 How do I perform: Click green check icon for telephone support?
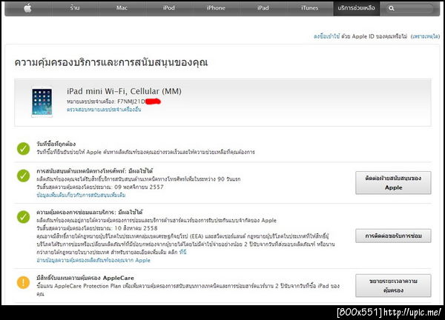click(23, 176)
